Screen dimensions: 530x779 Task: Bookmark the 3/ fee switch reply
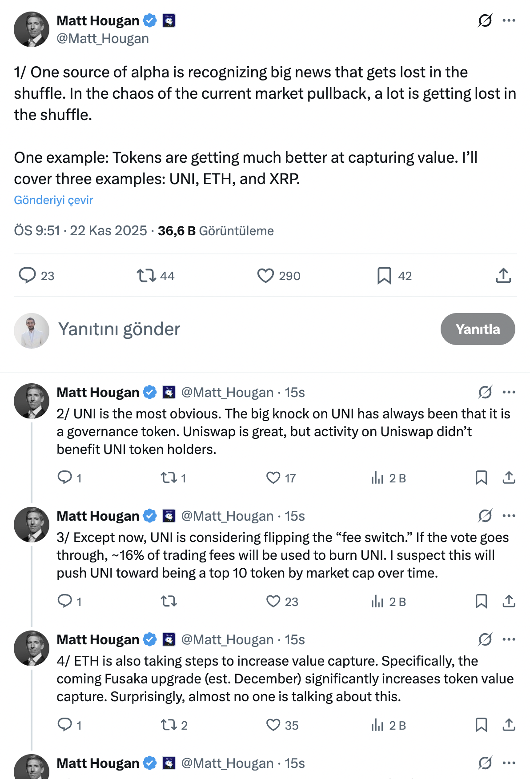(x=481, y=601)
